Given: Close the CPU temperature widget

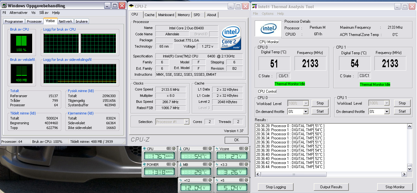Looking at the screenshot, I should pos(210,149).
